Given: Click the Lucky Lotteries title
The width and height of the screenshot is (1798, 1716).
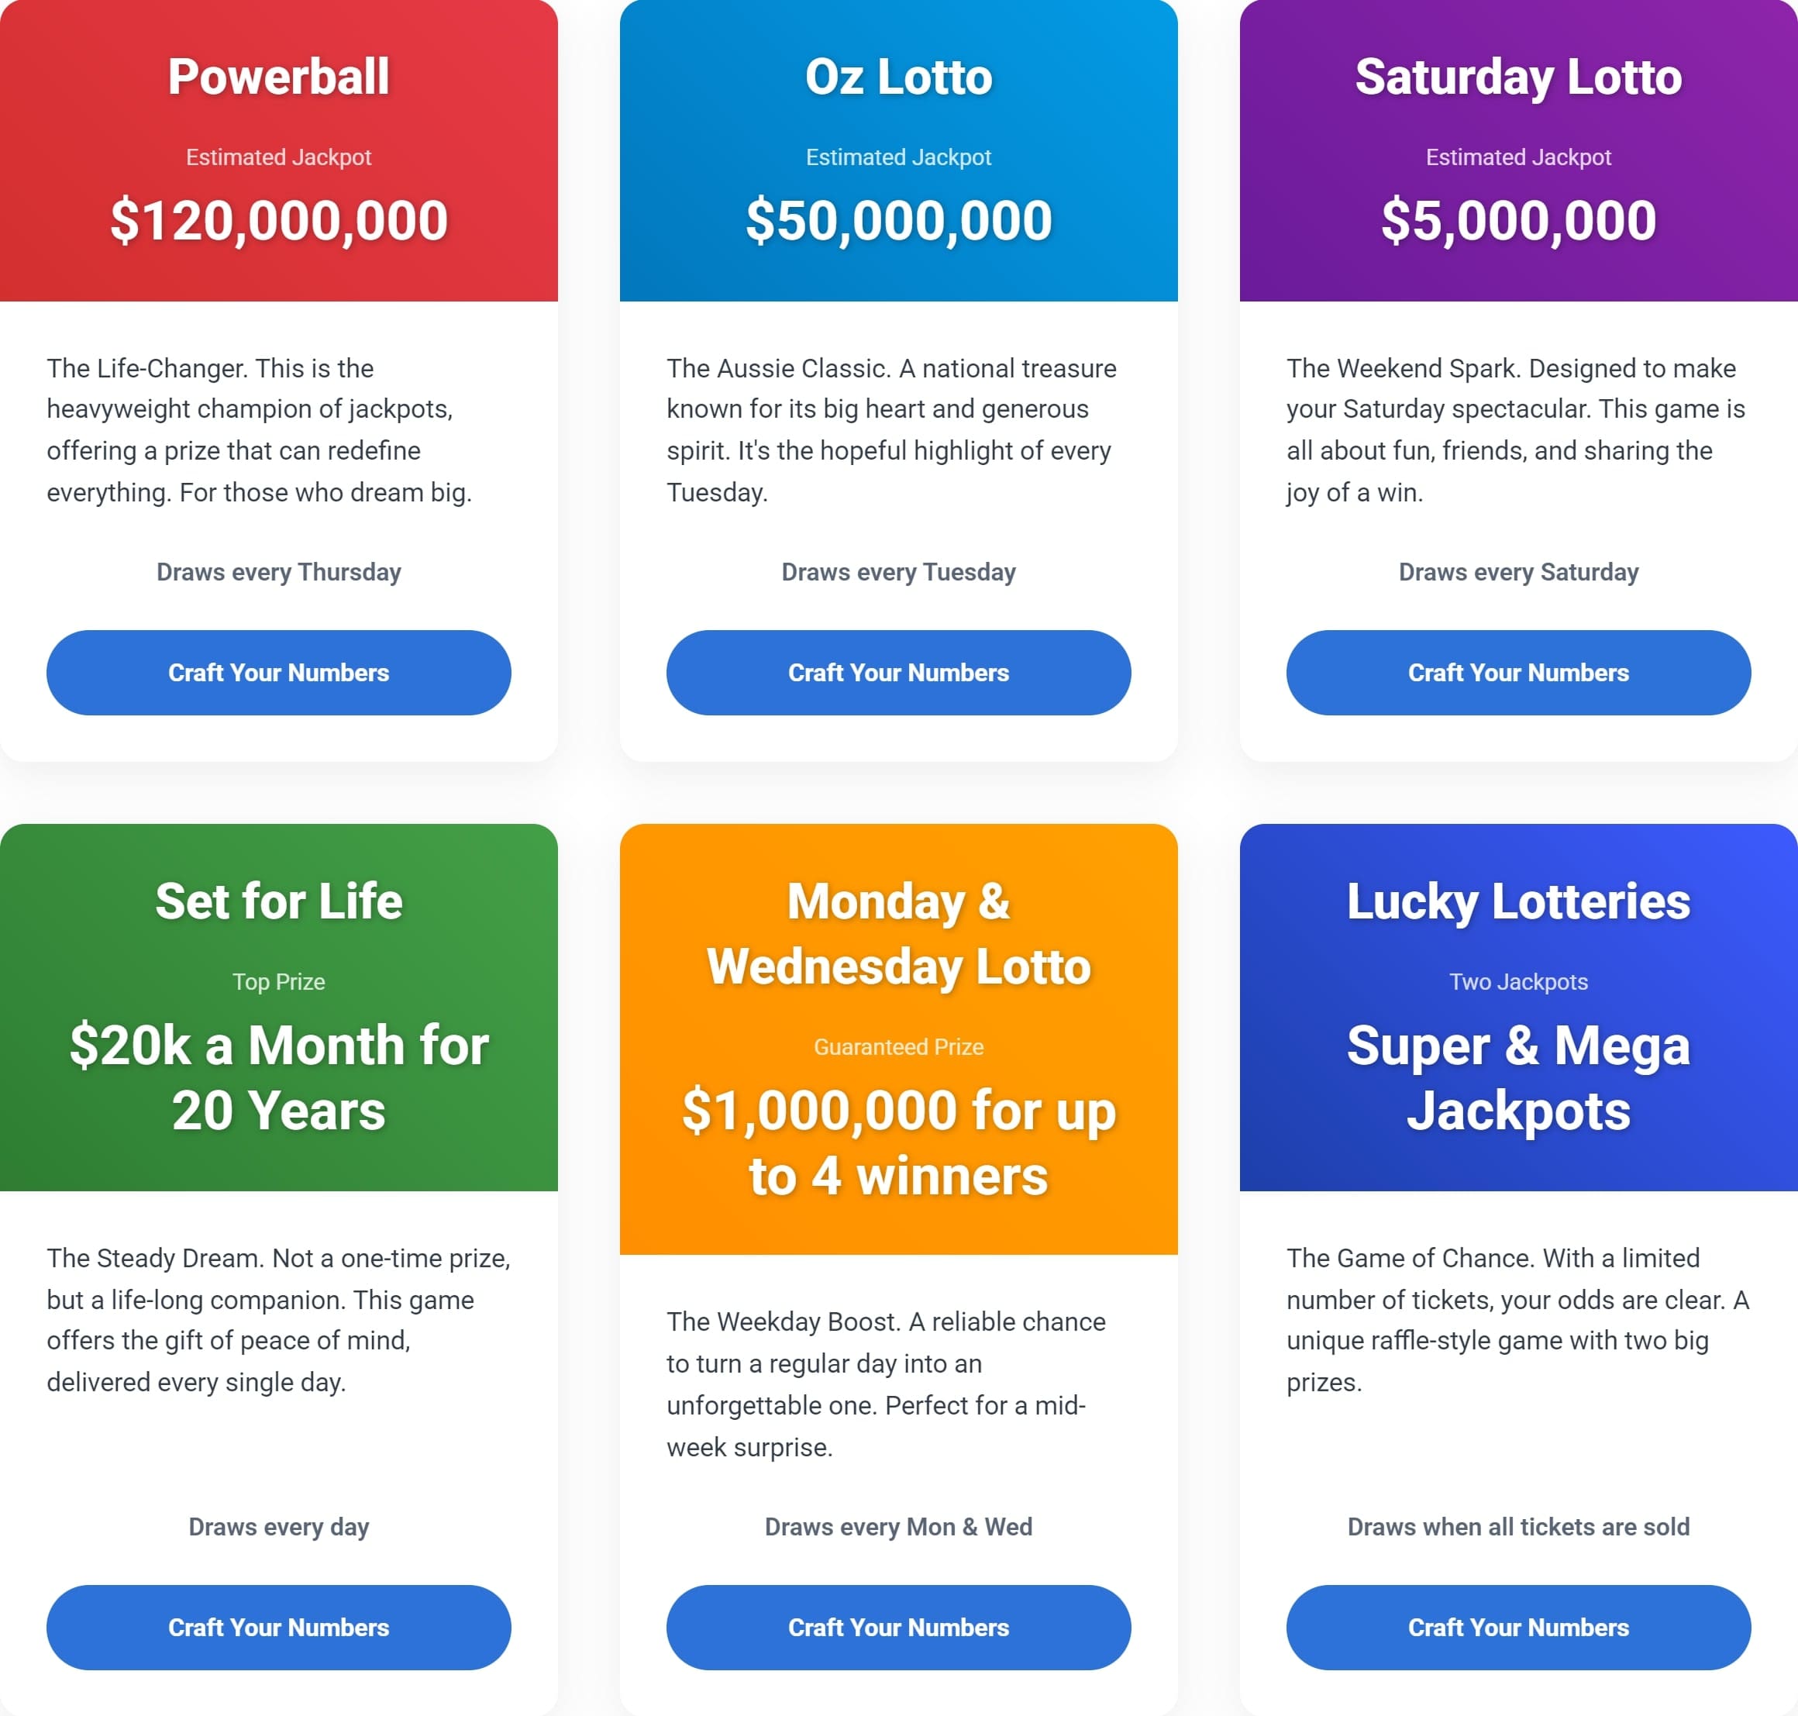Looking at the screenshot, I should click(x=1518, y=901).
